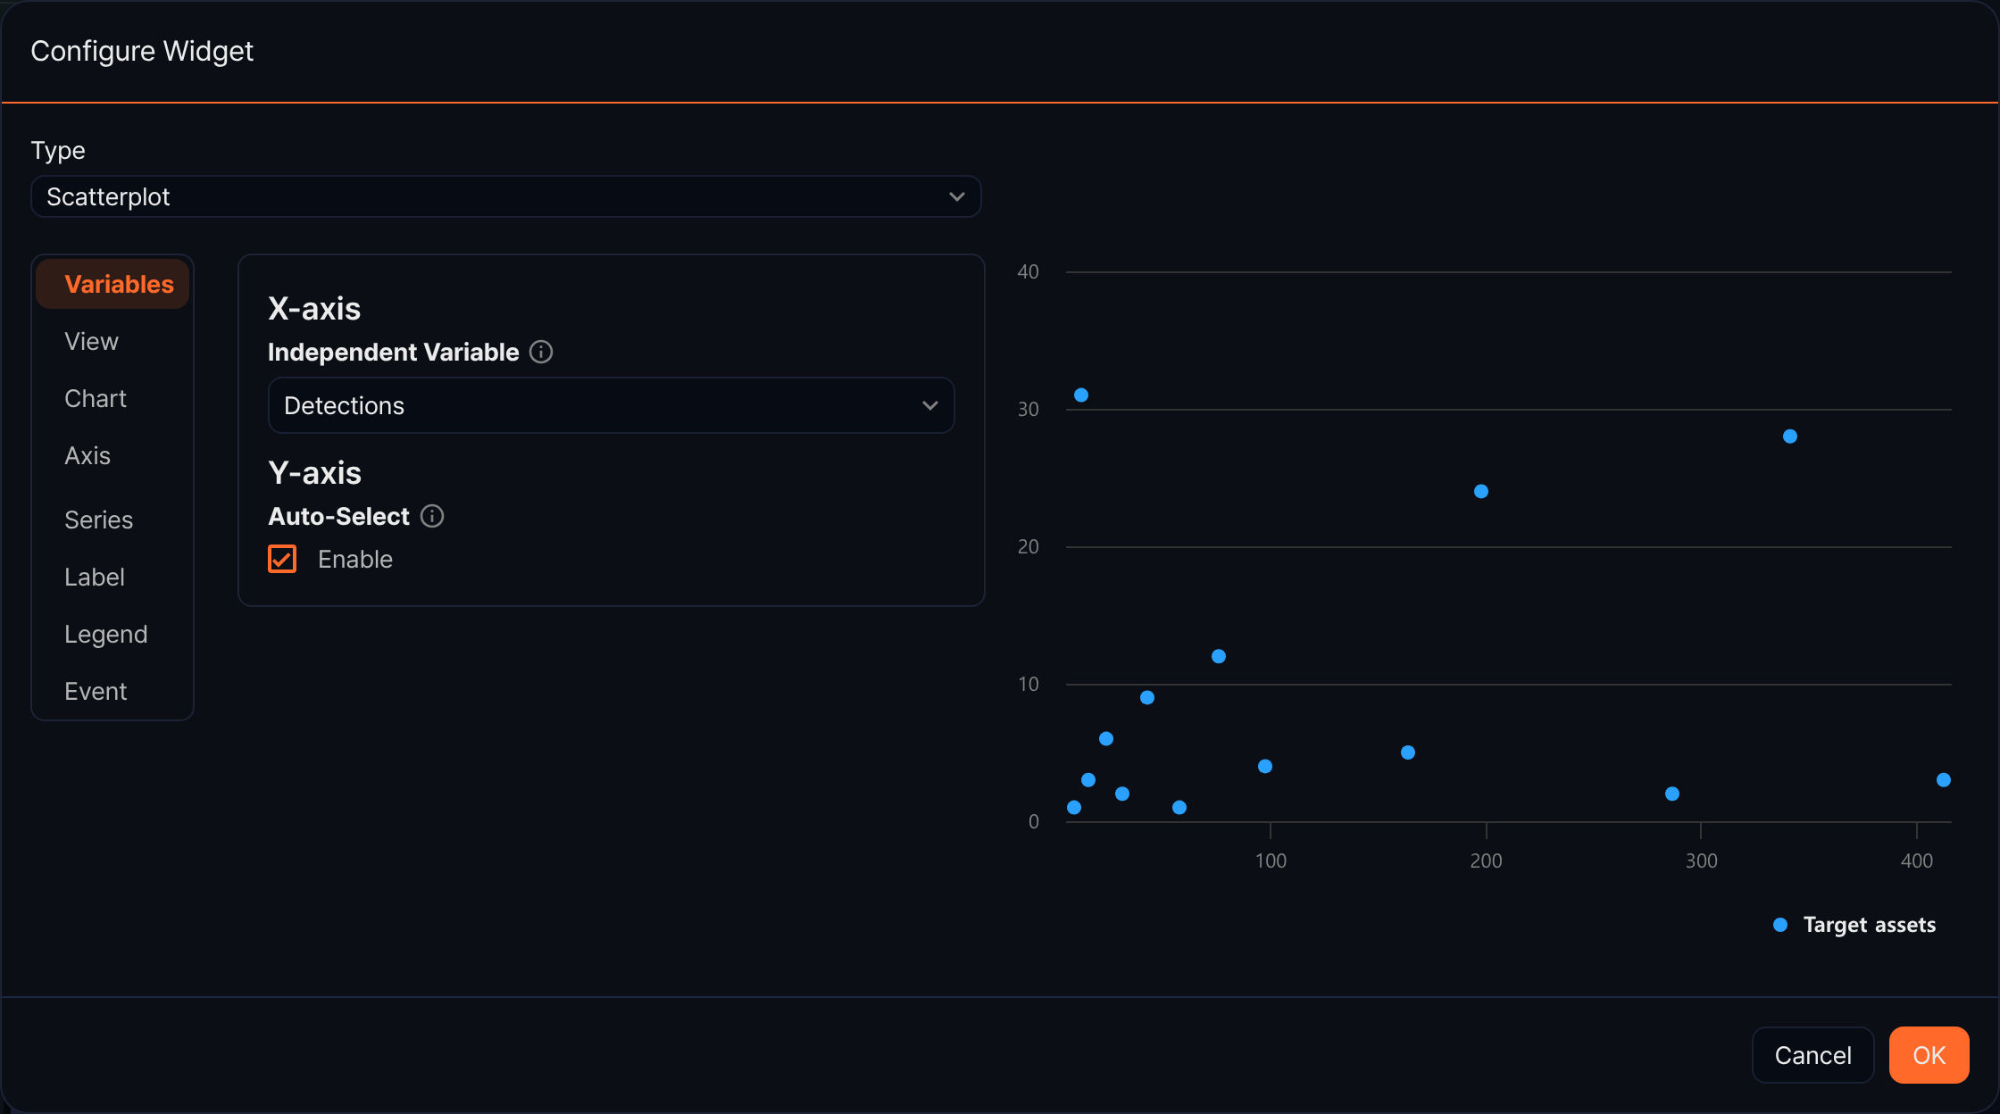2000x1114 pixels.
Task: Click the Auto-Select info icon
Action: click(x=432, y=516)
